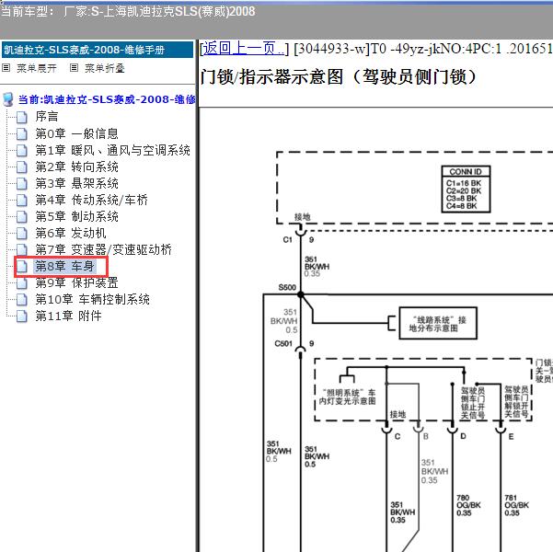This screenshot has height=552, width=553.
Task: Click page icon beside 第9章 保护装置
Action: point(22,282)
